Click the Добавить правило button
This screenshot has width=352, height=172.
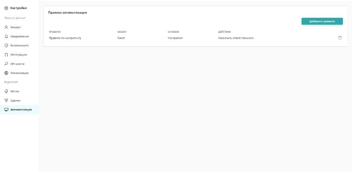pyautogui.click(x=322, y=21)
